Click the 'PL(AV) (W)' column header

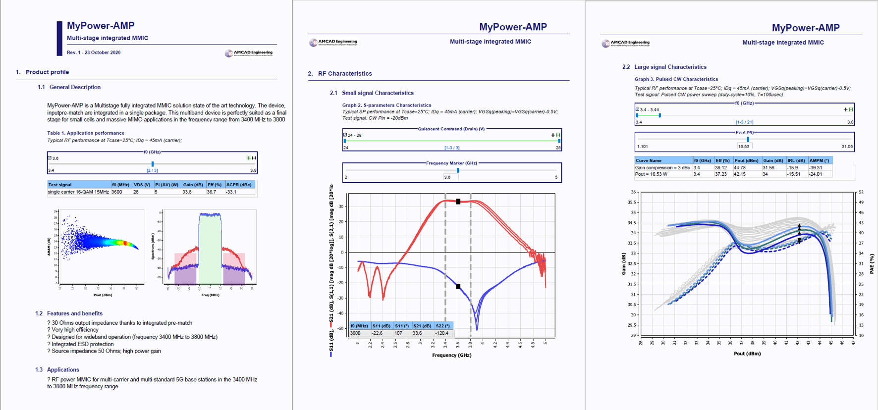[167, 185]
